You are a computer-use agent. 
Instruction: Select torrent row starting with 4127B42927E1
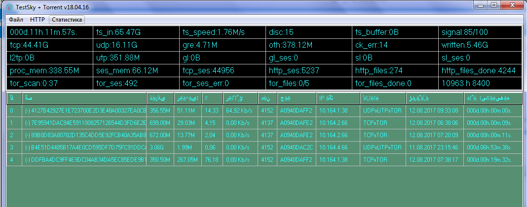(85, 111)
